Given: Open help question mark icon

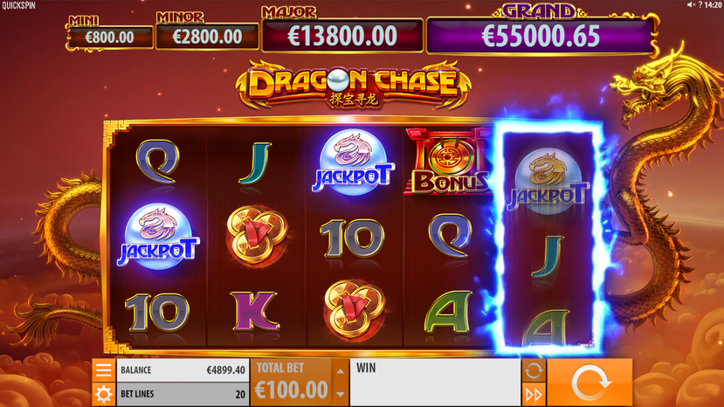Looking at the screenshot, I should [700, 4].
